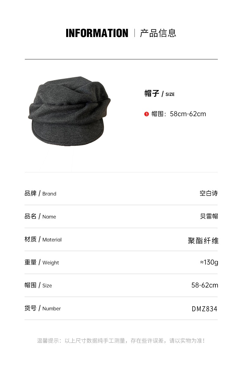Click the 温馨提示 measurement disclaimer text
The image size is (242, 368).
point(121,341)
